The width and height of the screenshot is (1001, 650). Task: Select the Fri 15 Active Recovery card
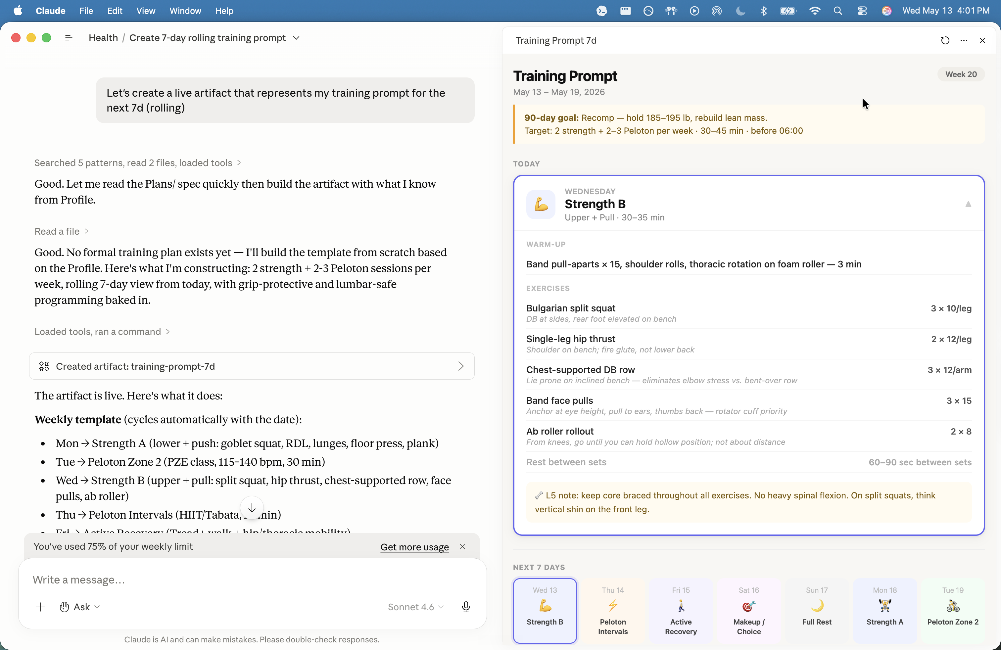click(681, 611)
